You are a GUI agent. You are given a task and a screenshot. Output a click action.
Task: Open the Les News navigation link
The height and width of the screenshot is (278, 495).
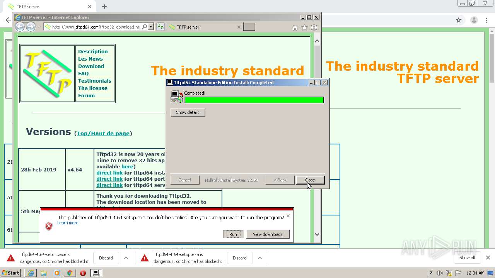(x=90, y=59)
